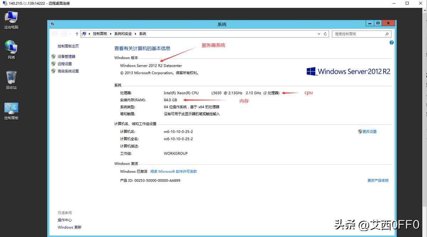Open 更改产品密钥 link

click(x=378, y=180)
